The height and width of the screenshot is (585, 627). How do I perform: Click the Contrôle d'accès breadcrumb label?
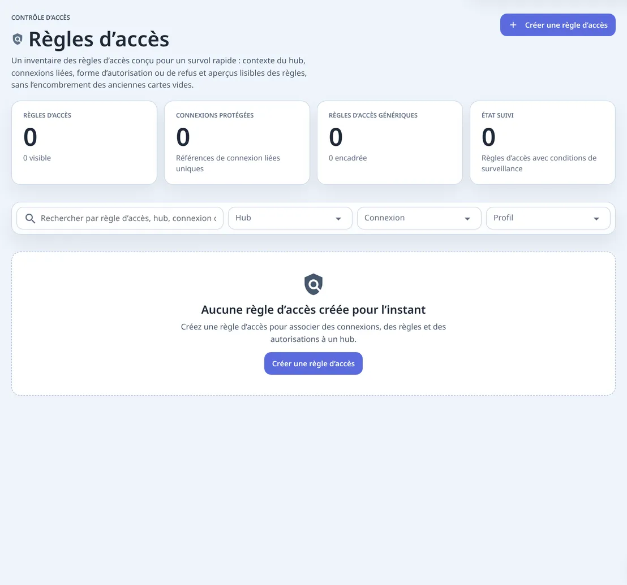[x=41, y=18]
